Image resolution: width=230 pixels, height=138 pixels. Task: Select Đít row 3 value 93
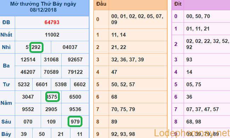(x=189, y=60)
